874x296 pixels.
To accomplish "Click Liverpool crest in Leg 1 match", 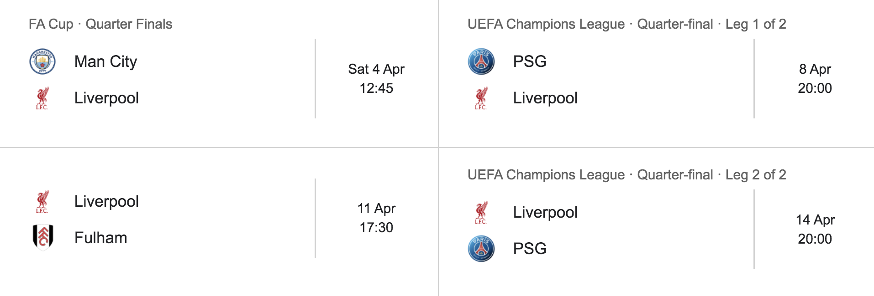I will (x=481, y=98).
